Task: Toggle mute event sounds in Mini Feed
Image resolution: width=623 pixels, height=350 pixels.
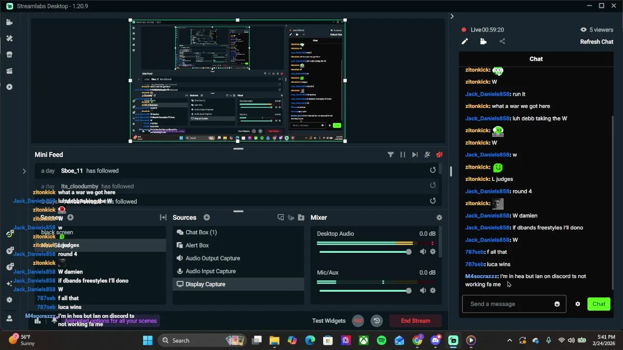Action: point(427,155)
